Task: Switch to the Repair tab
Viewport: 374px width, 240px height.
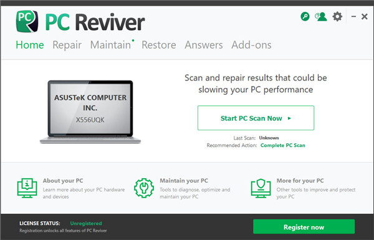Action: [67, 45]
